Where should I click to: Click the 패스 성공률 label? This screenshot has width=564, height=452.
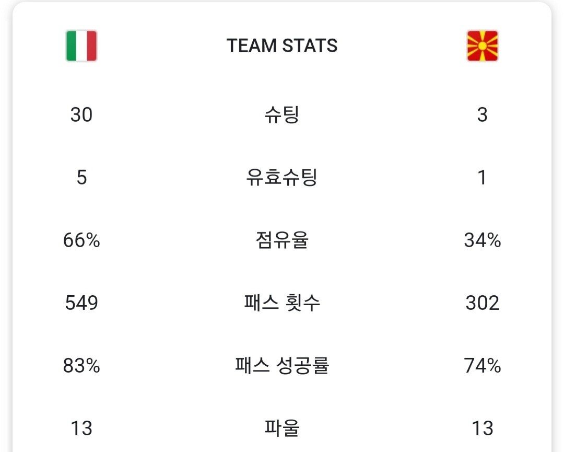coord(282,365)
